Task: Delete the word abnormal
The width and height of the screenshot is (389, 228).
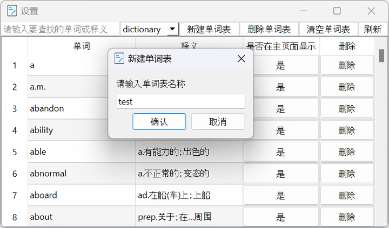Action: (x=346, y=174)
